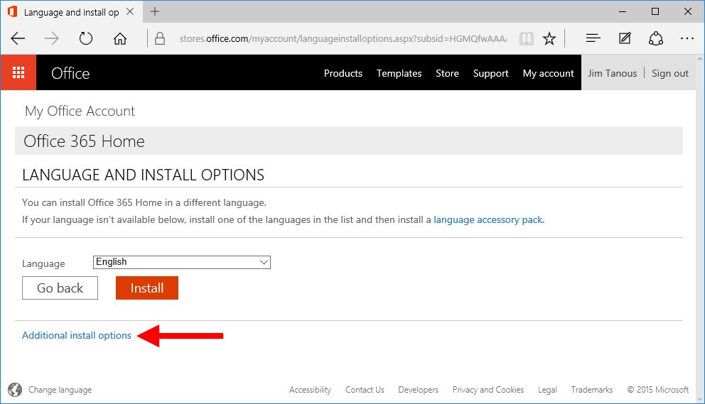The image size is (705, 404).
Task: Click the My Office Account heading
Action: point(80,111)
